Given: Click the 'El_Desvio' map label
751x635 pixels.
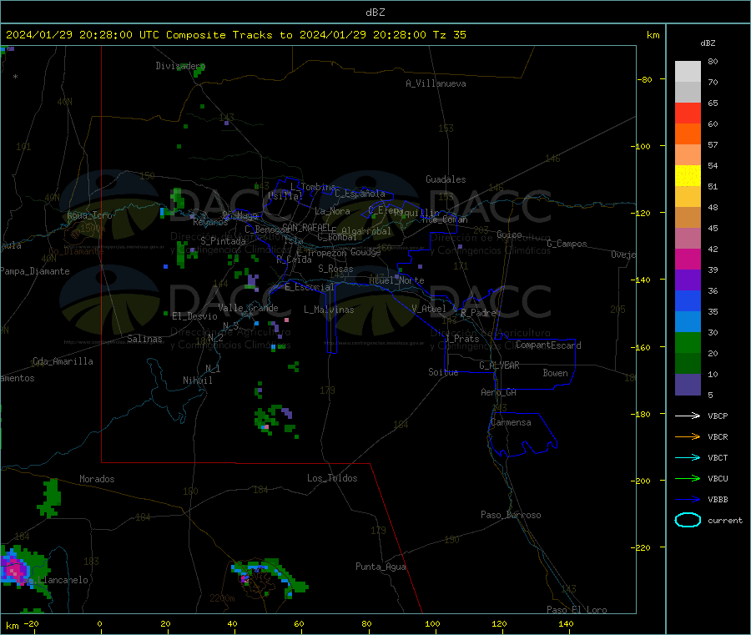Looking at the screenshot, I should (194, 316).
